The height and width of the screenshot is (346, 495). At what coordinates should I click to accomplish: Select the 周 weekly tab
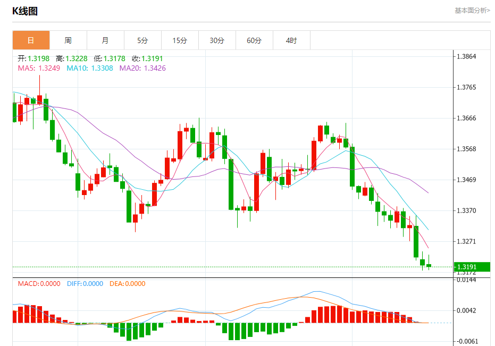68,40
